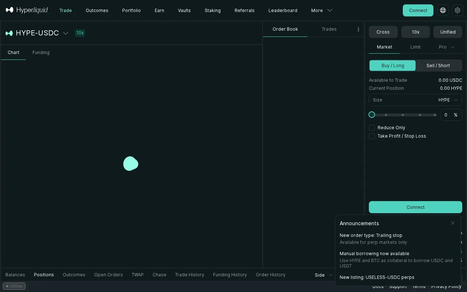The width and height of the screenshot is (467, 292).
Task: Open the Trade History tab
Action: (x=189, y=275)
